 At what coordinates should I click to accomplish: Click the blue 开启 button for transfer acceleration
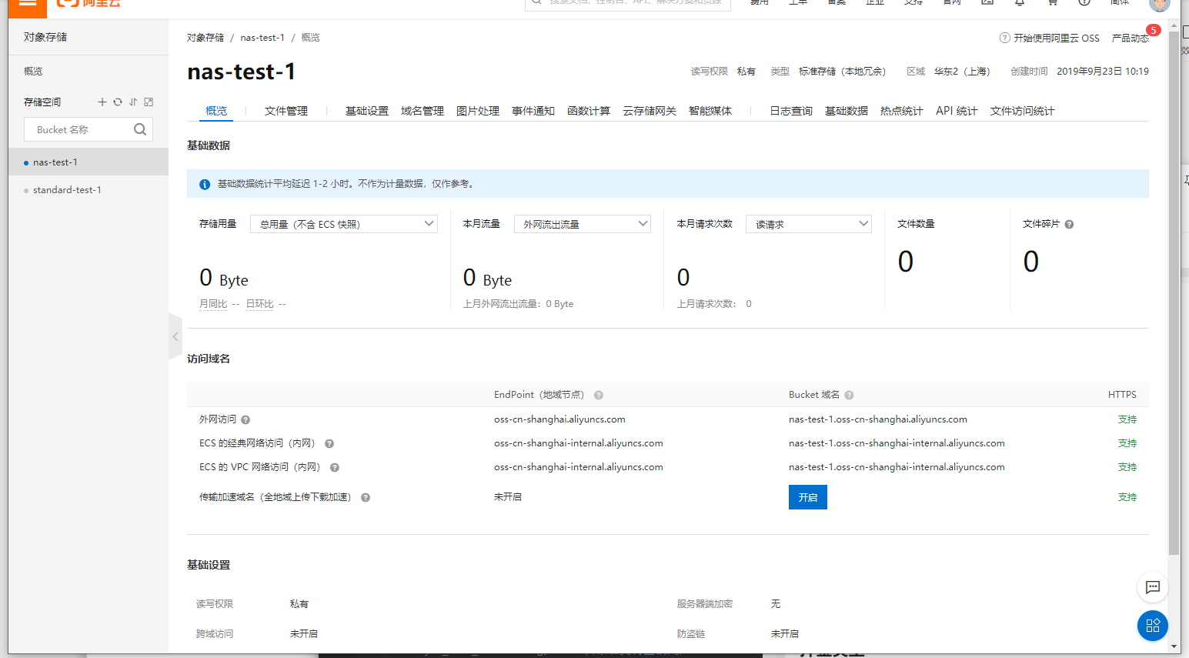[x=808, y=497]
